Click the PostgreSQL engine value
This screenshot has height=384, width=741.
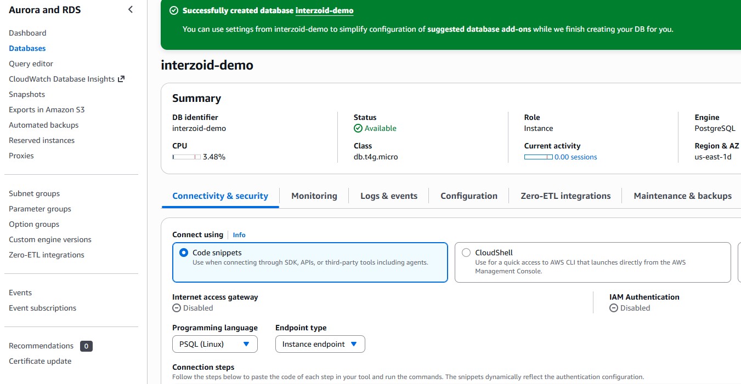(715, 128)
